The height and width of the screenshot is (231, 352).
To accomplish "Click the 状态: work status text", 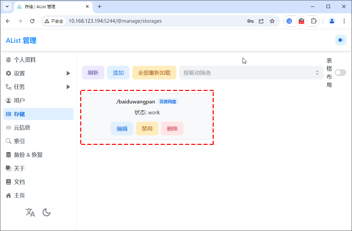I will [x=147, y=113].
